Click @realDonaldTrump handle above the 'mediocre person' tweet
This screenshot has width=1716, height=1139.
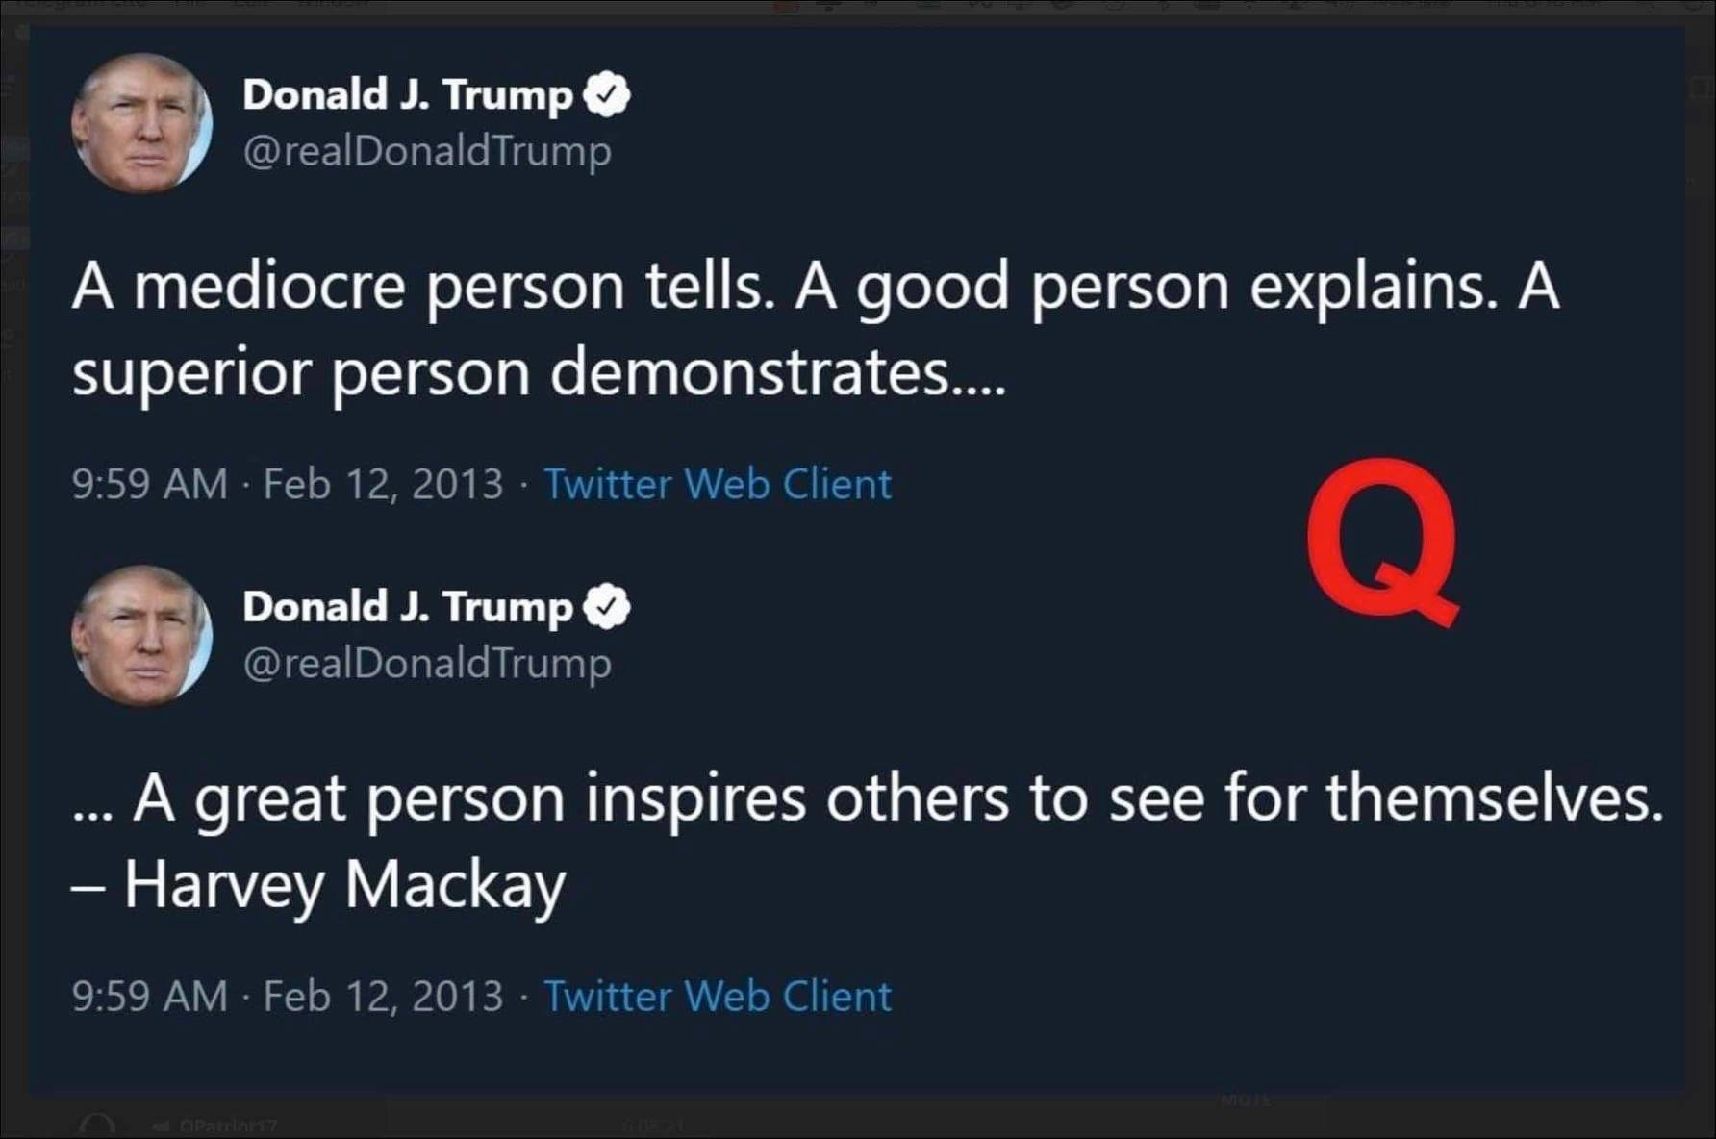tap(426, 151)
